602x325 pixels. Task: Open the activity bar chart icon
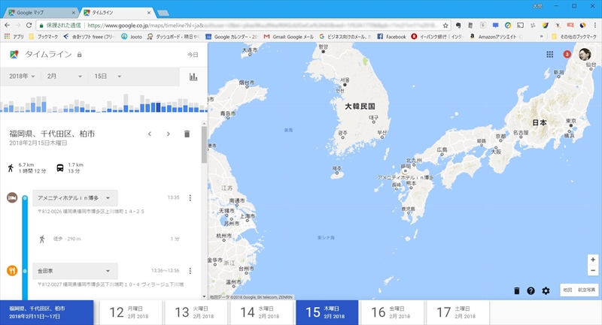(193, 77)
